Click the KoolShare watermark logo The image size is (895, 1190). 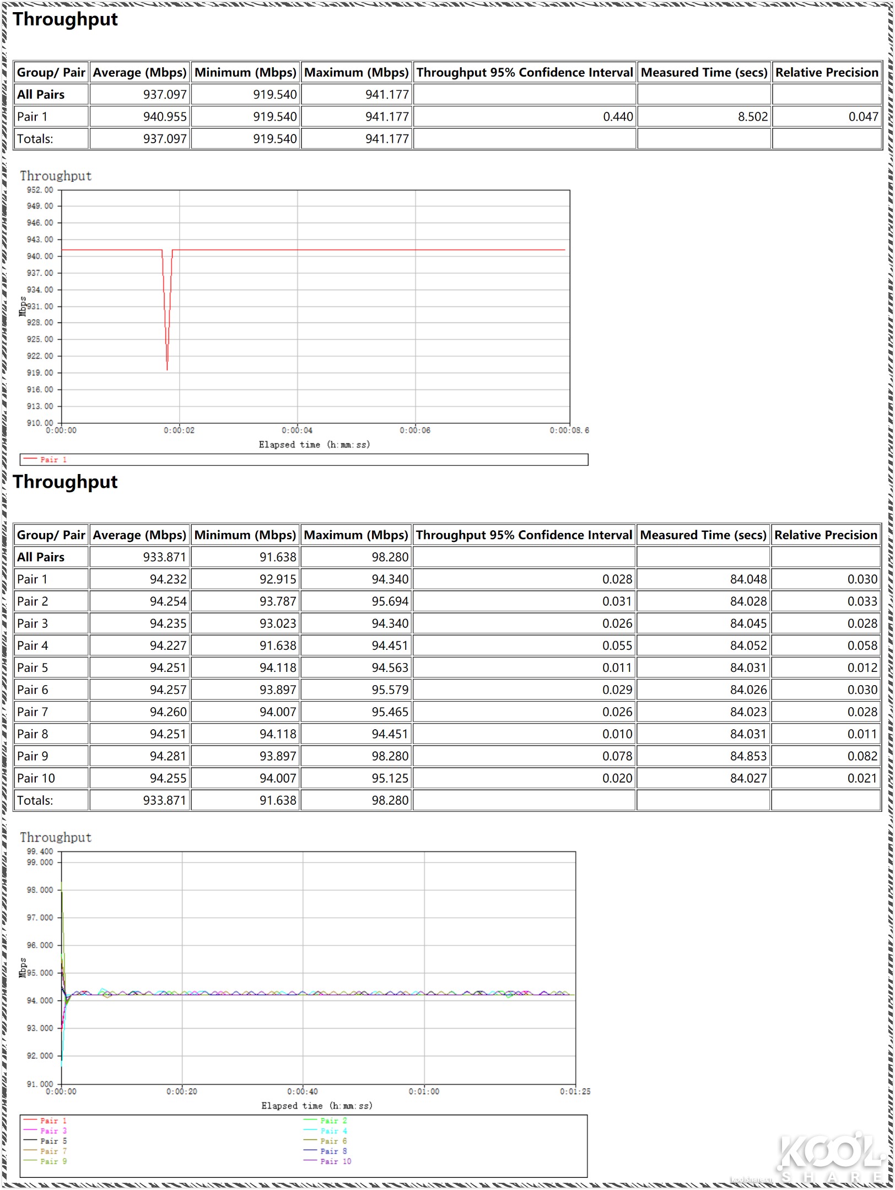(831, 1157)
